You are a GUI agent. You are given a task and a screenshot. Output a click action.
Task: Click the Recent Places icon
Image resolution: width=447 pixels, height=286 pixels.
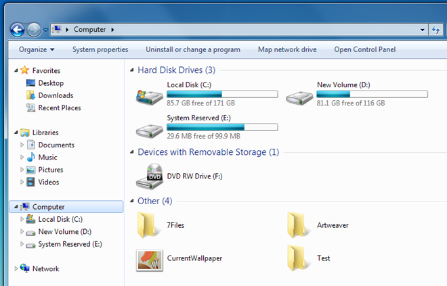pyautogui.click(x=30, y=108)
